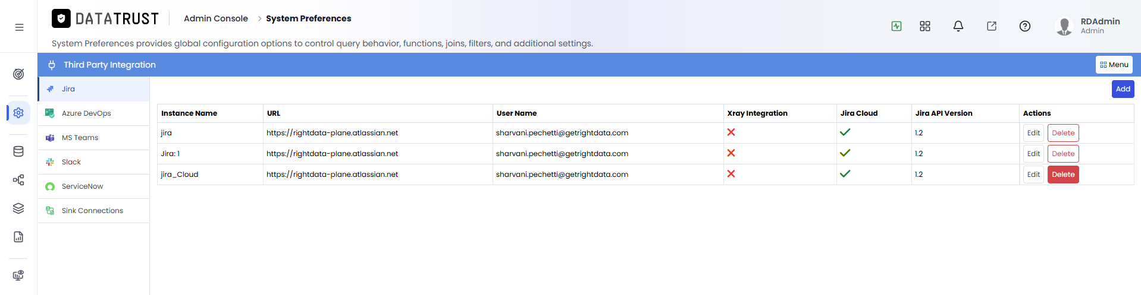This screenshot has width=1141, height=295.
Task: Click the ServiceNow logo icon
Action: coord(50,186)
